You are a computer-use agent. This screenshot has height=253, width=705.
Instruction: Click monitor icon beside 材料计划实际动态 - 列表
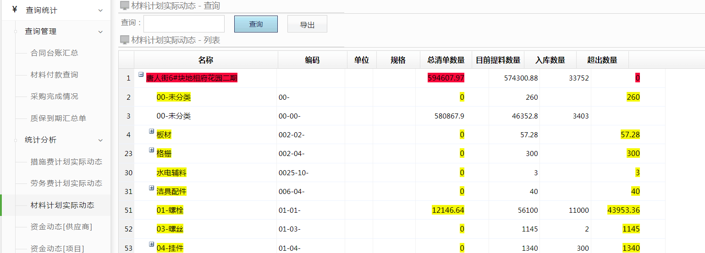pos(124,40)
